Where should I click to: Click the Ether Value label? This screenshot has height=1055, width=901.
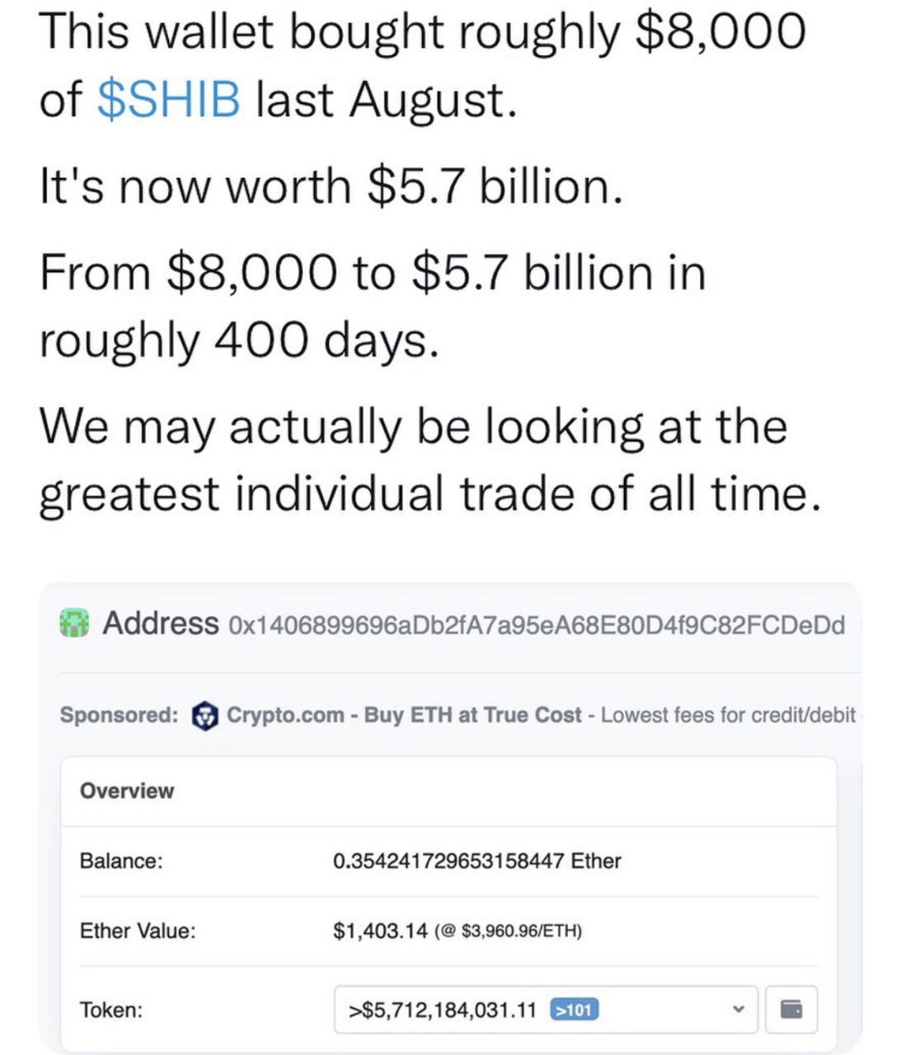(138, 931)
